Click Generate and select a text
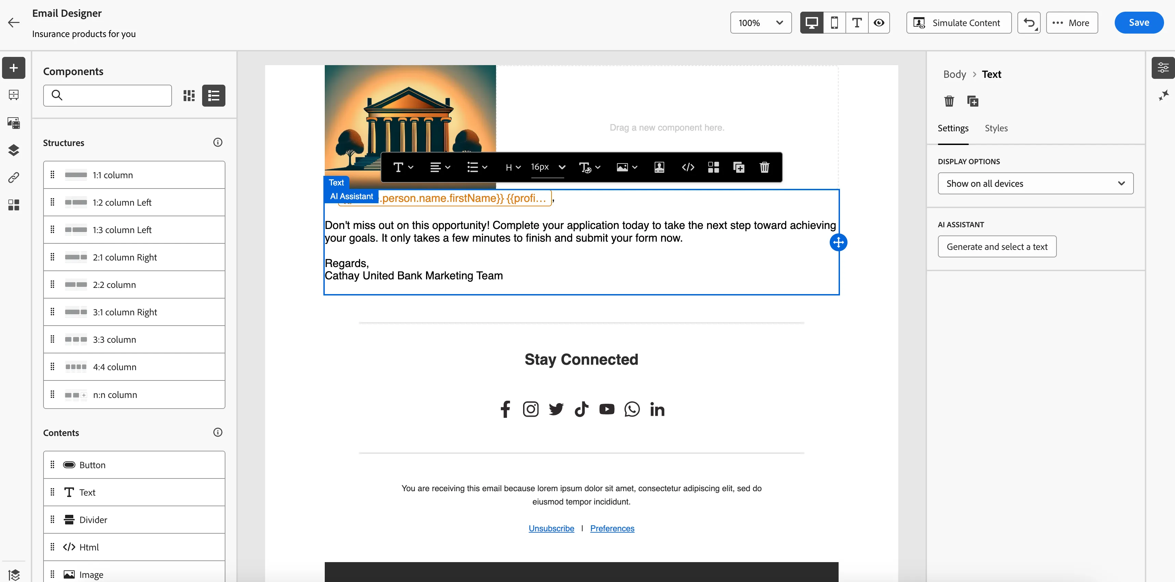The width and height of the screenshot is (1175, 582). pyautogui.click(x=997, y=246)
